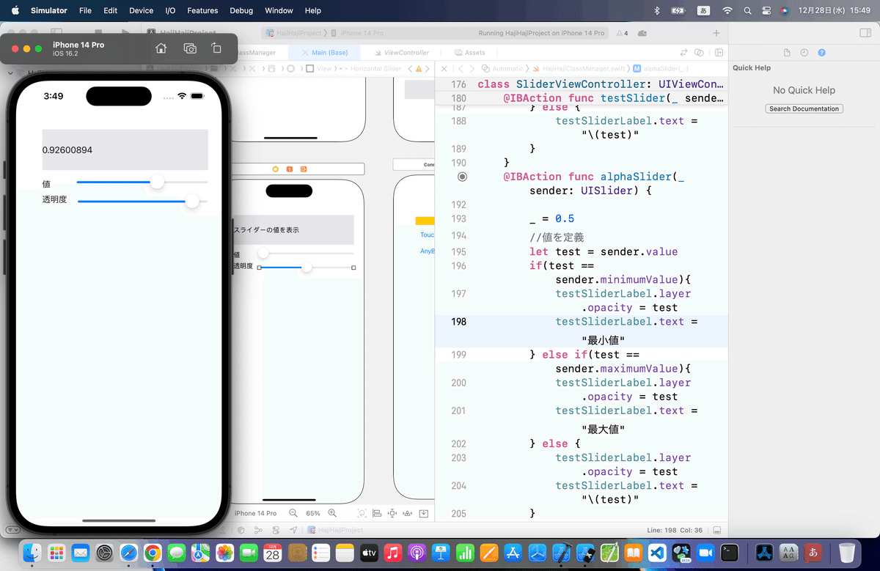
Task: Open Spotlight search in menu bar
Action: 747,10
